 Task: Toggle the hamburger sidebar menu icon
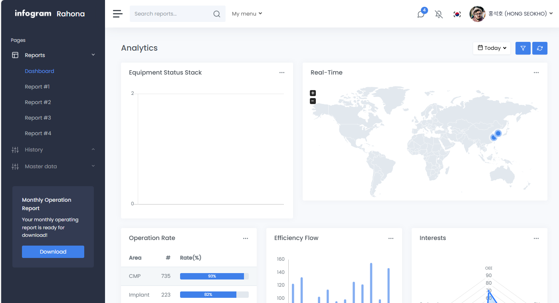(x=117, y=14)
